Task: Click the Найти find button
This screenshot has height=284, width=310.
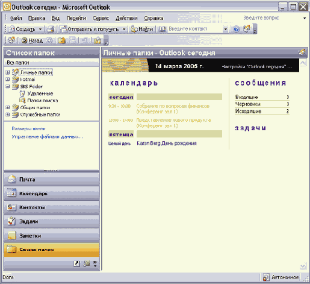Action: coord(142,29)
